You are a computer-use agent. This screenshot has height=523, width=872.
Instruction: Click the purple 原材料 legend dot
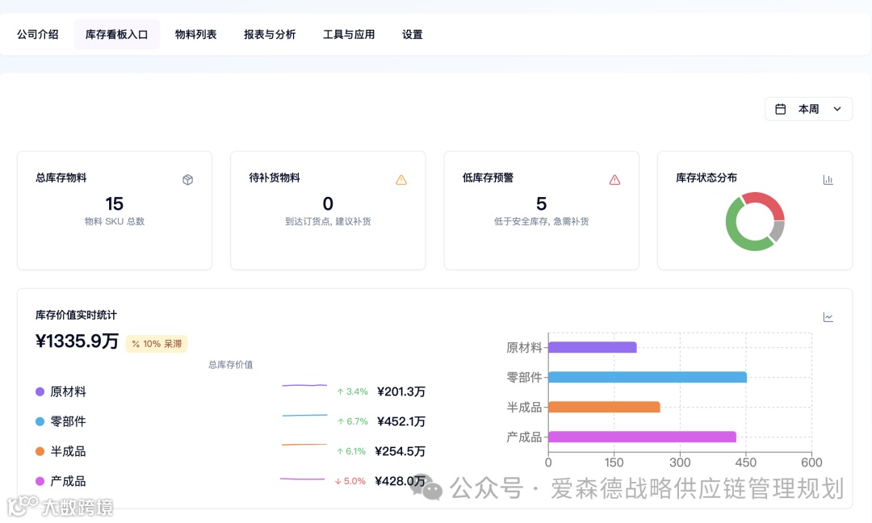click(x=40, y=391)
